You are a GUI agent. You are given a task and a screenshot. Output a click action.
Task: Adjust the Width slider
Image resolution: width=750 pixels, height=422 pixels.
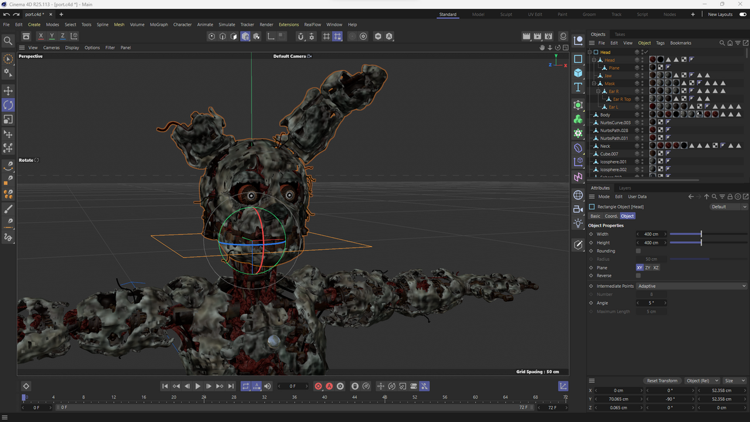pos(709,234)
